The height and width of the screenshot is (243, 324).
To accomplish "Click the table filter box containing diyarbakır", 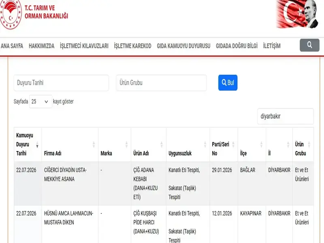I will pyautogui.click(x=286, y=116).
